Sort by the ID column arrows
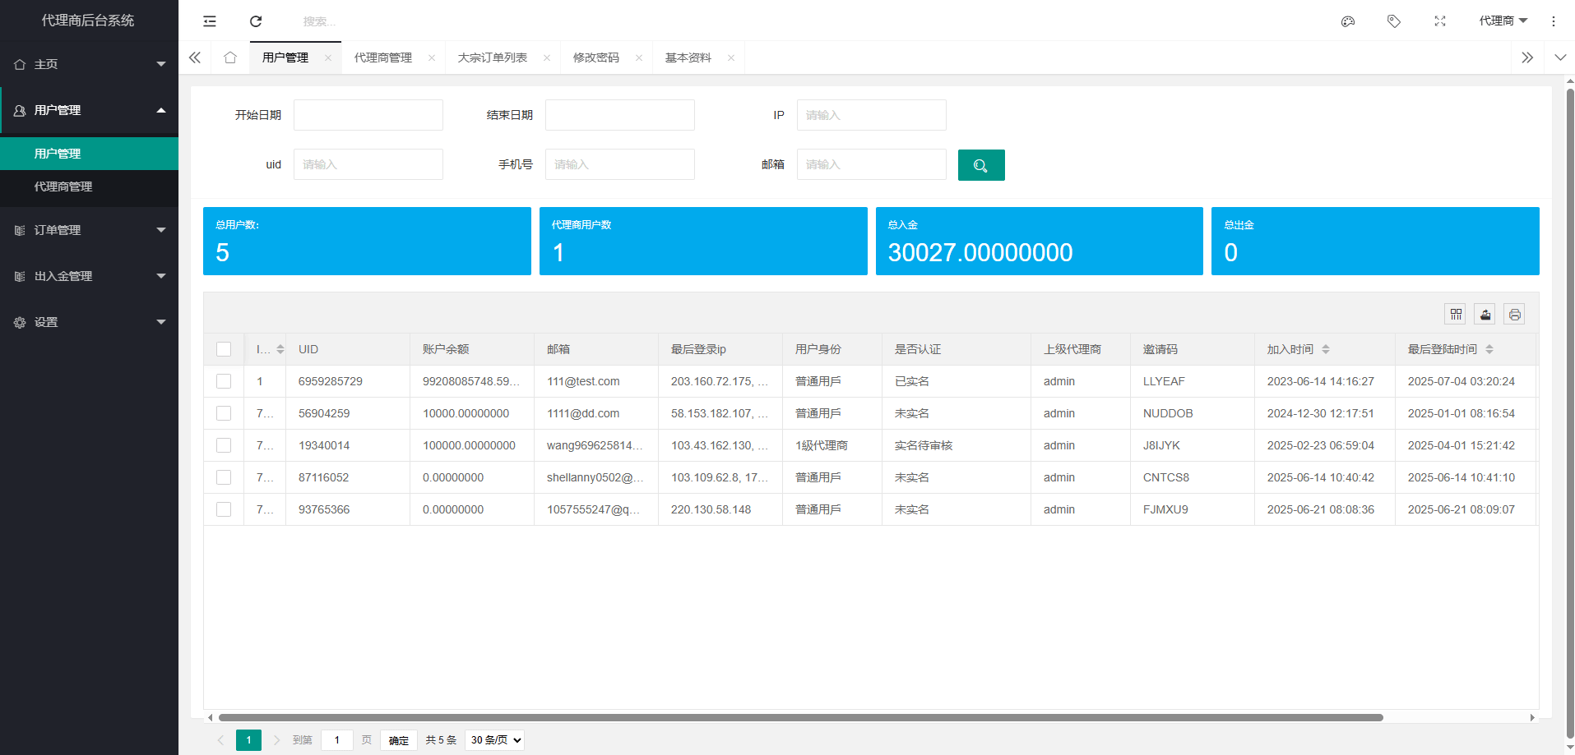The width and height of the screenshot is (1575, 755). (280, 349)
